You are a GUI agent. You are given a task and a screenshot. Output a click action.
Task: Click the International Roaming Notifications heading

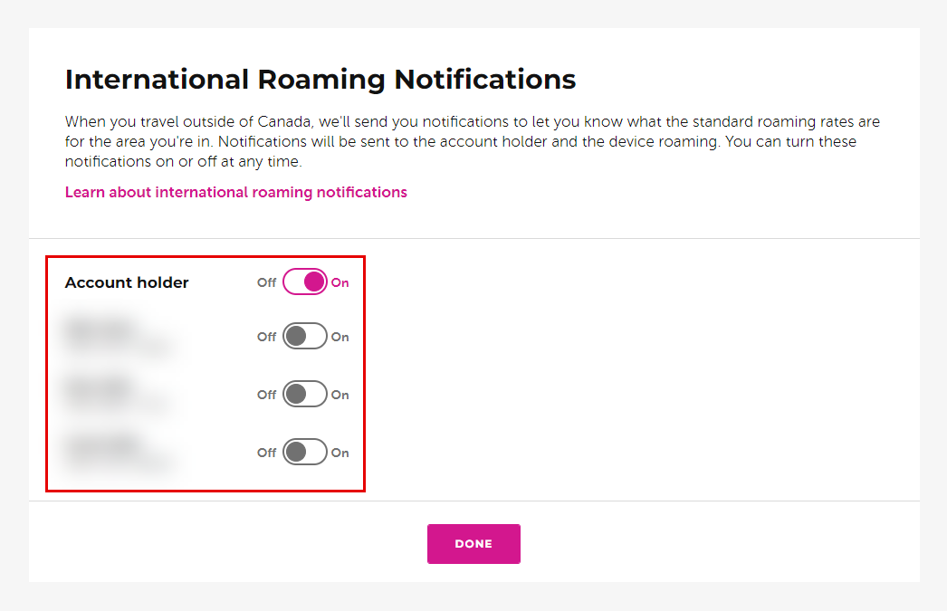click(320, 79)
